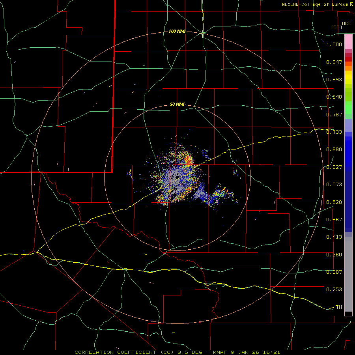The height and width of the screenshot is (355, 355).
Task: Select the 0.467 scale value
Action: coord(334,220)
